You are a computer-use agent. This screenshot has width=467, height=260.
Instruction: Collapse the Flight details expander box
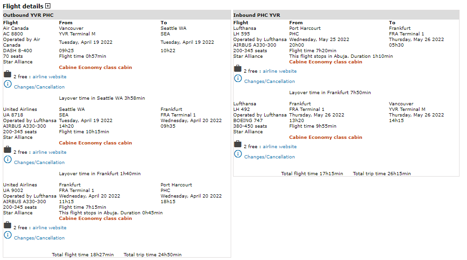pos(48,6)
